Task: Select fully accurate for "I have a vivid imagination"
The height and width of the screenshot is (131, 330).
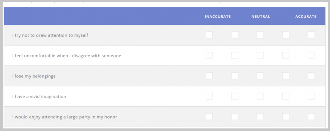Action: [311, 96]
